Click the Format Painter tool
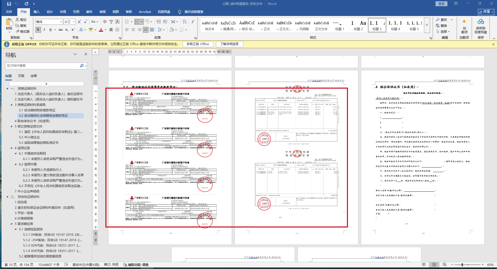 coord(22,31)
